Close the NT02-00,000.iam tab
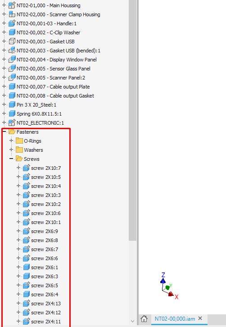 pos(200,318)
